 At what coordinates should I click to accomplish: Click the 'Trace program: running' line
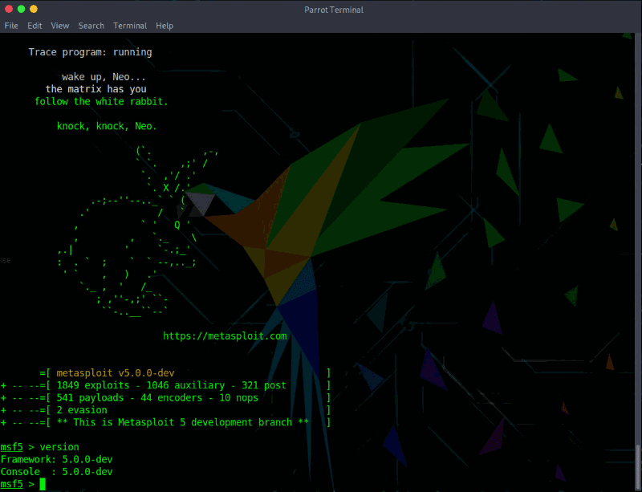pyautogui.click(x=90, y=52)
